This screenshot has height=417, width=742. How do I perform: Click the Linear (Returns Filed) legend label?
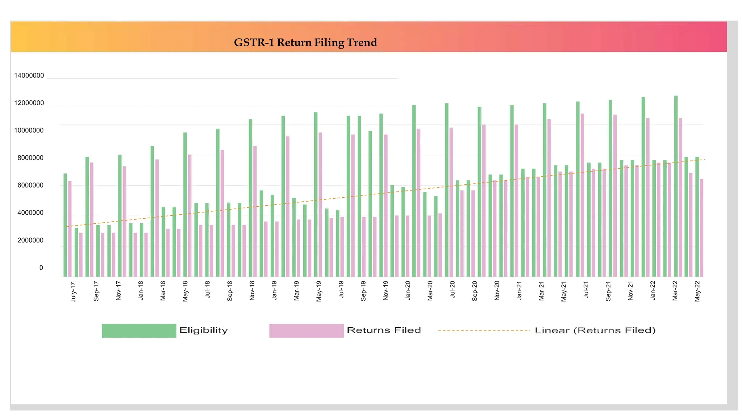point(595,330)
